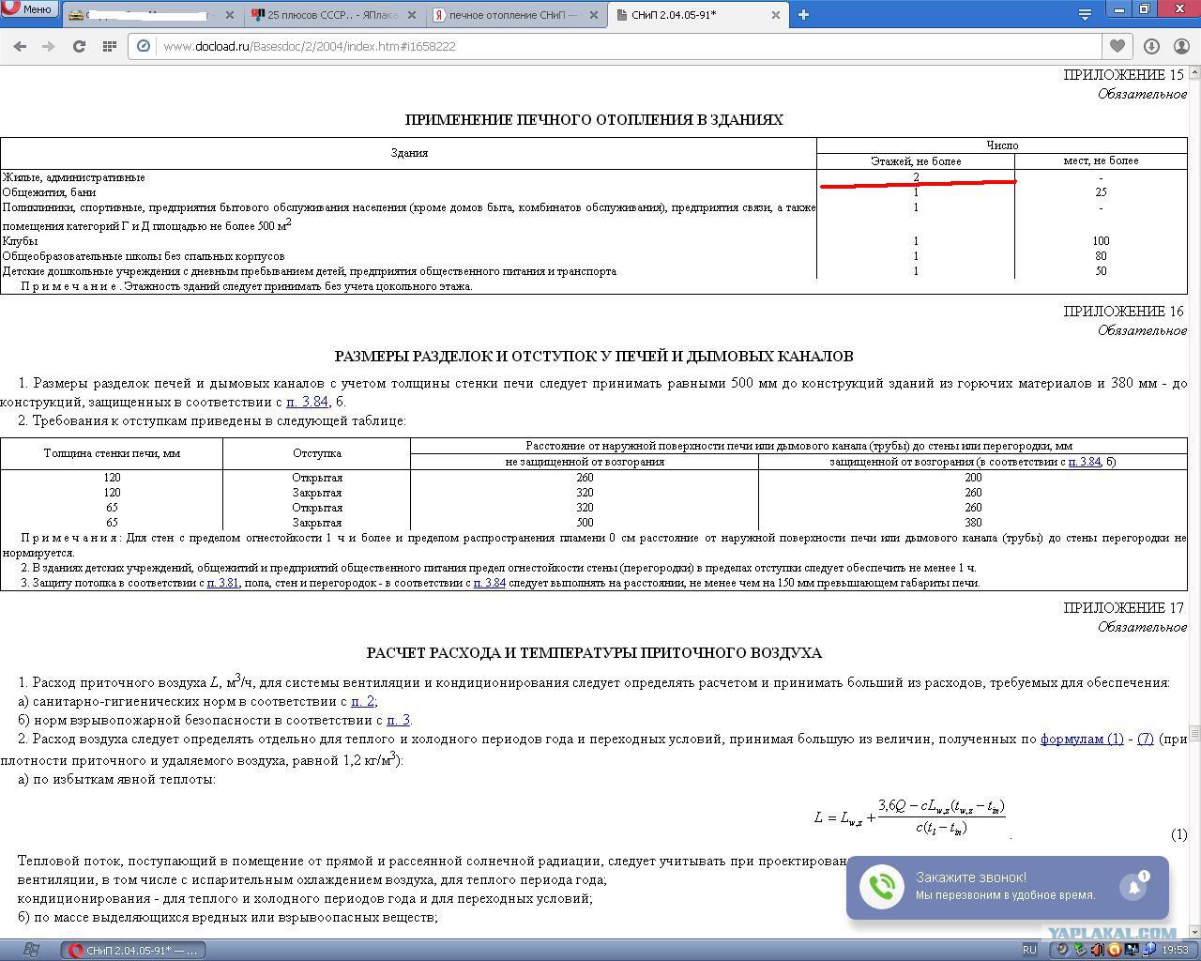Screen dimensions: 1201x961
Task: Click the safely remove hardware tray icon
Action: coord(1079,950)
